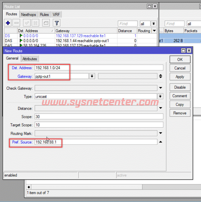The width and height of the screenshot is (201, 202).
Task: Select the General tab in New Route
Action: click(x=12, y=58)
